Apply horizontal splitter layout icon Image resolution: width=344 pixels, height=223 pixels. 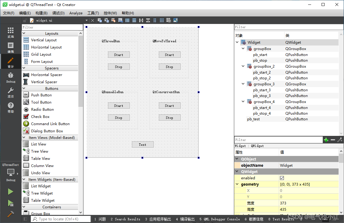point(141,20)
